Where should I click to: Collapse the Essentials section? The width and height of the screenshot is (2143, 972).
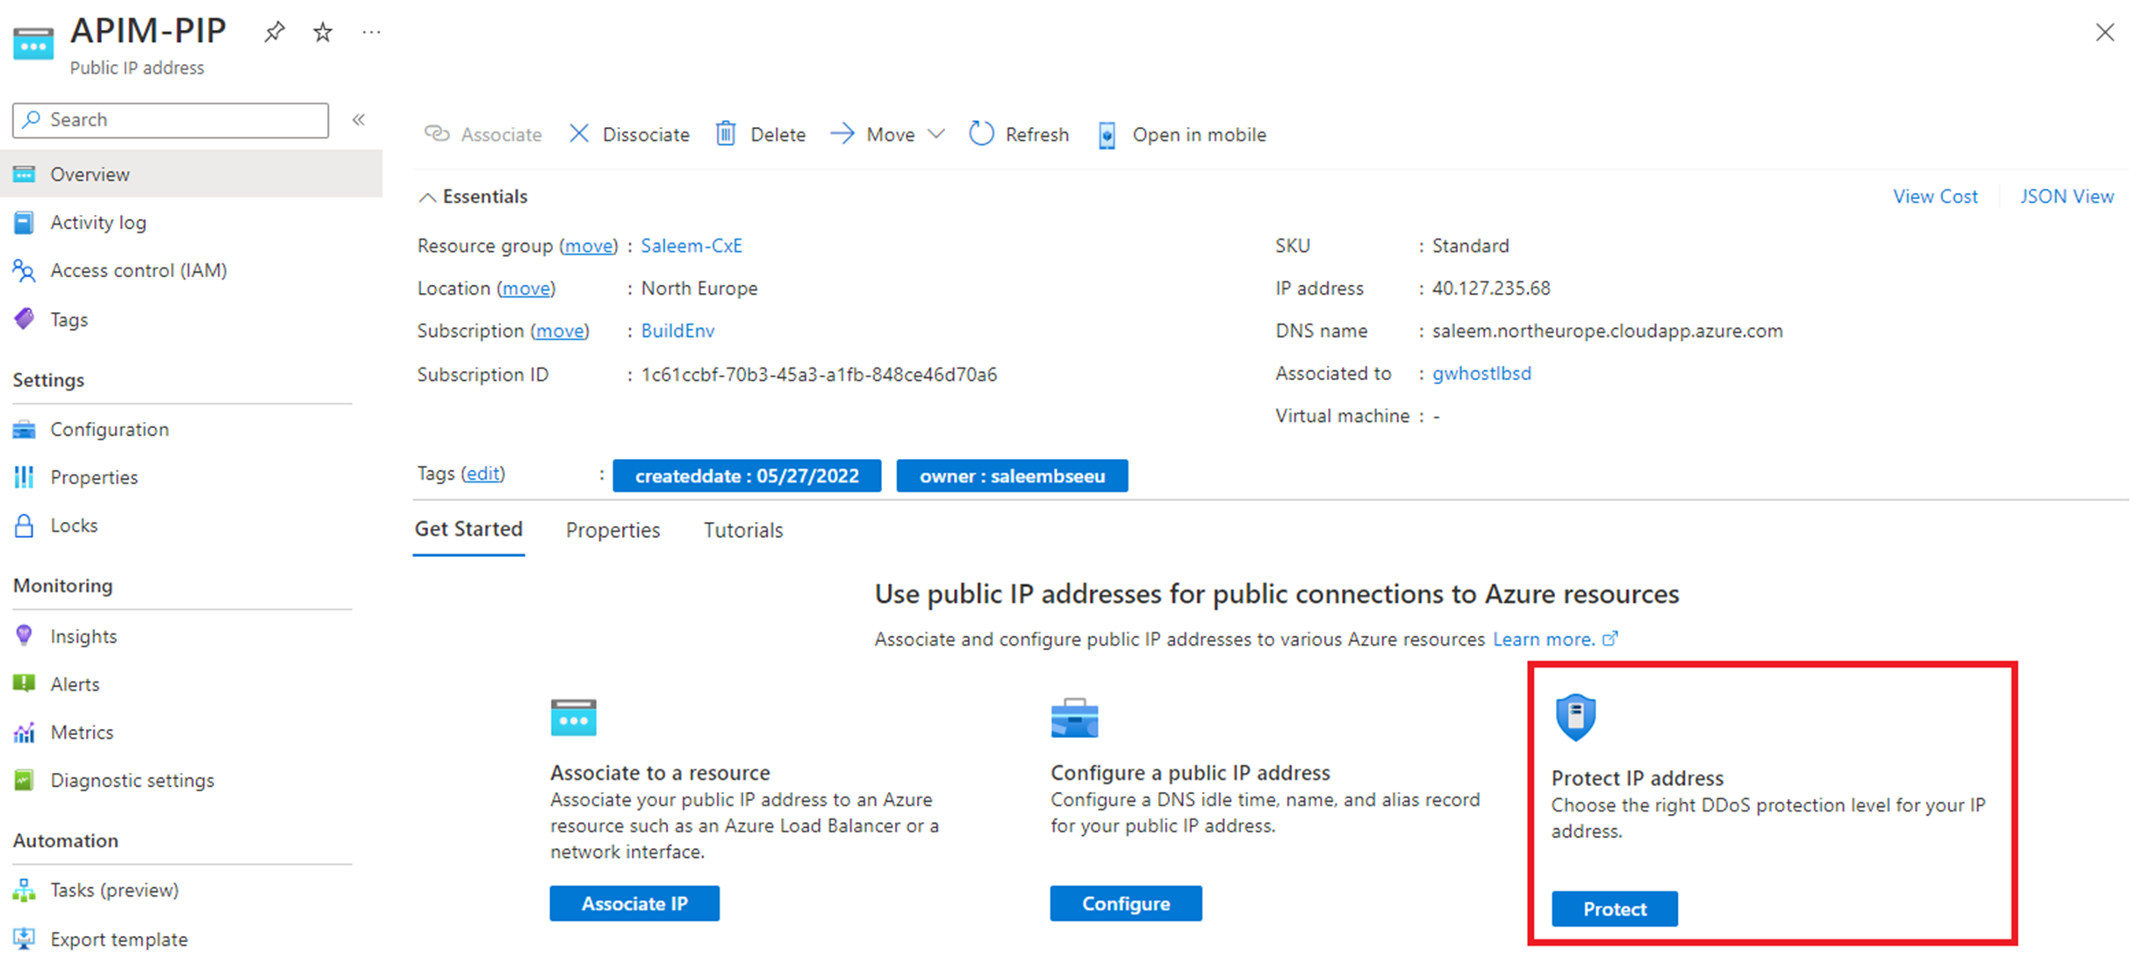[427, 197]
